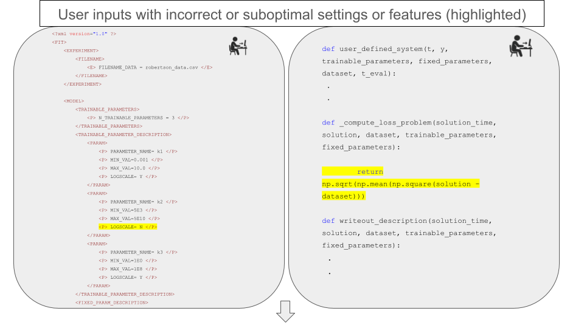Select the yellow highlighted LOGSCALE= N line
584x328 pixels.
coord(128,227)
